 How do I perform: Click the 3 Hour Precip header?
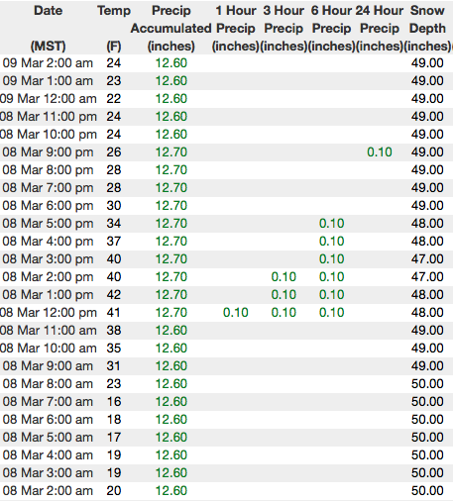tap(283, 28)
